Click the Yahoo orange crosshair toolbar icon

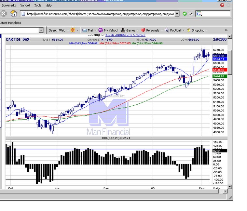coord(73,30)
